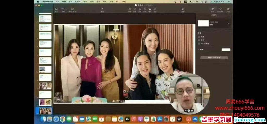This screenshot has height=124, width=267.
Task: Open the Format inspector with brush icon
Action: pyautogui.click(x=213, y=9)
